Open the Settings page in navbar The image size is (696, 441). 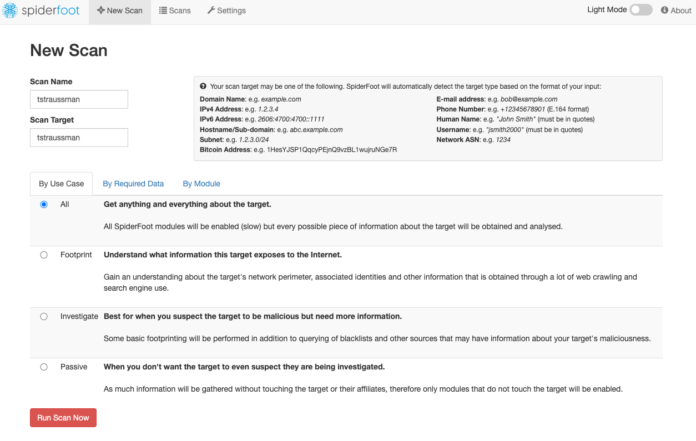coord(226,11)
